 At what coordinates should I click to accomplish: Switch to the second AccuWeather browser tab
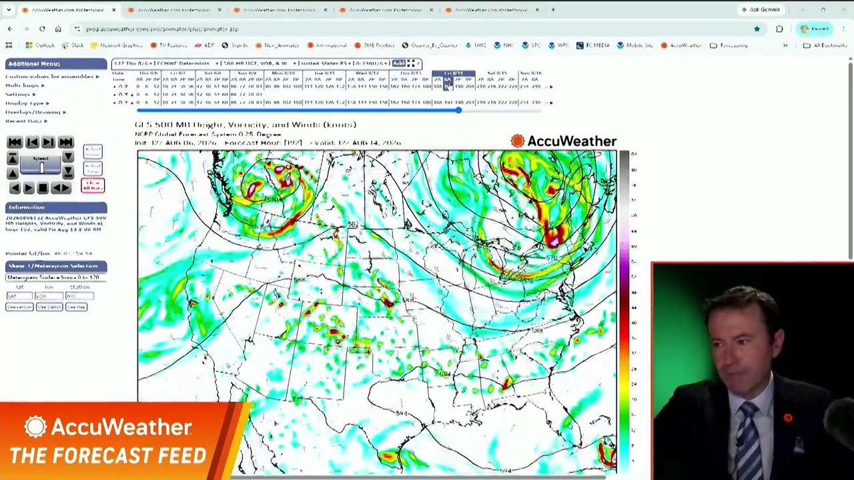tap(173, 10)
